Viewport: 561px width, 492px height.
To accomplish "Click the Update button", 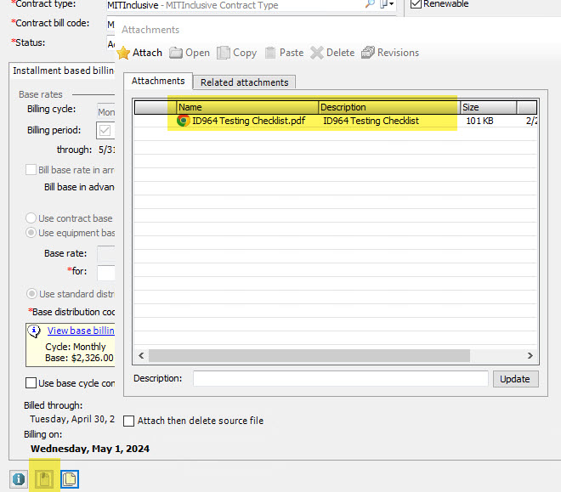I will 515,379.
